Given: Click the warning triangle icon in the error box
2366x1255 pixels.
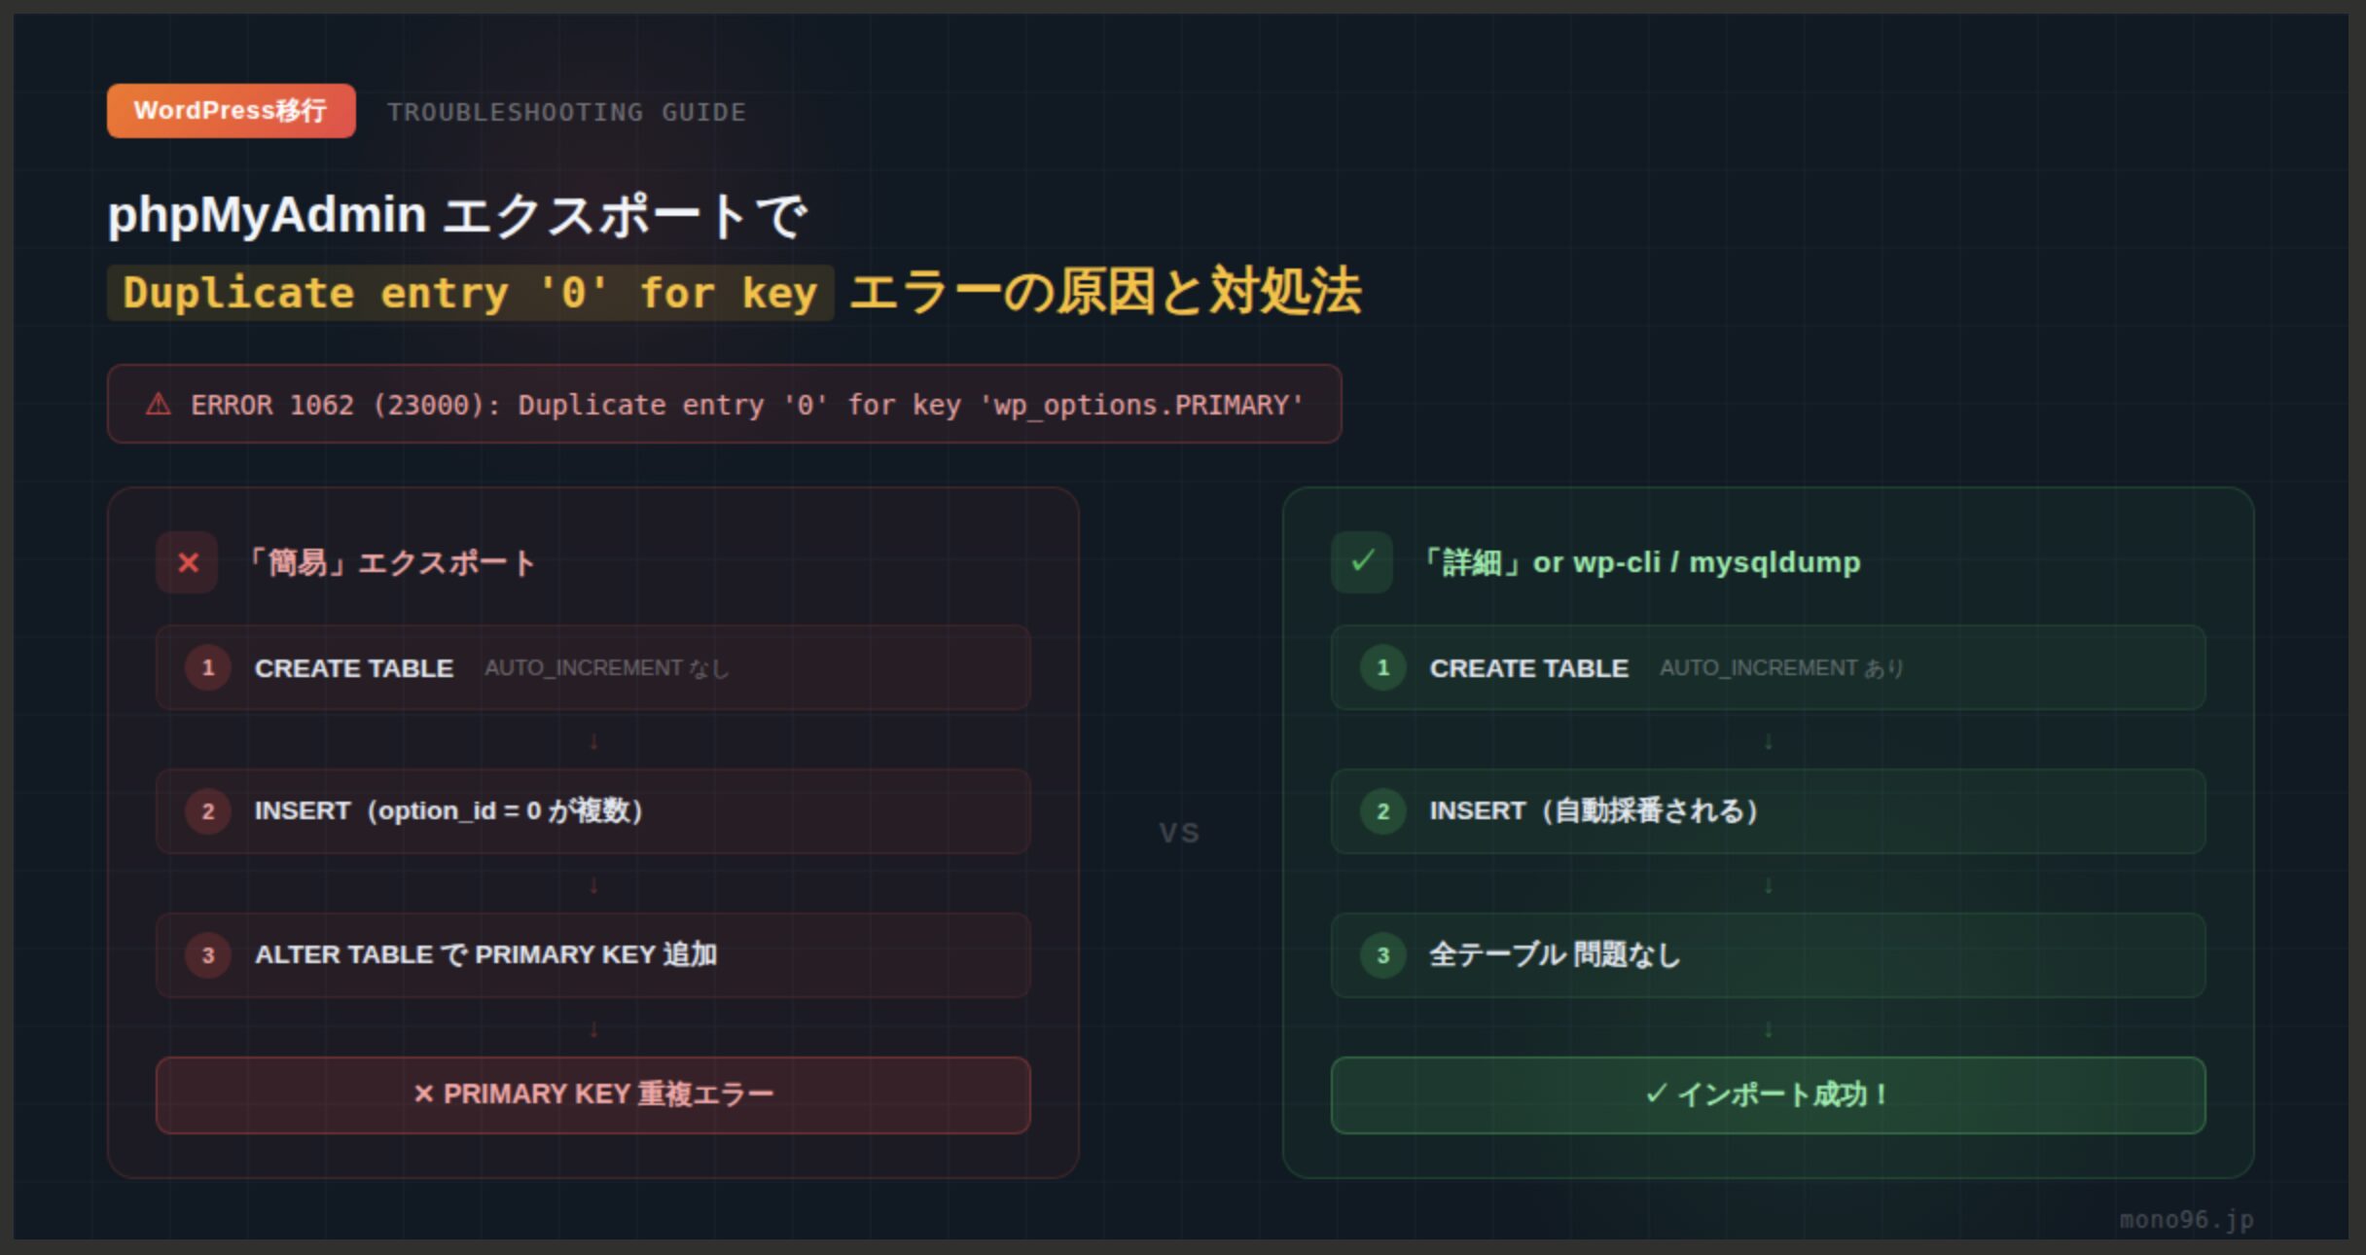Looking at the screenshot, I should 158,405.
